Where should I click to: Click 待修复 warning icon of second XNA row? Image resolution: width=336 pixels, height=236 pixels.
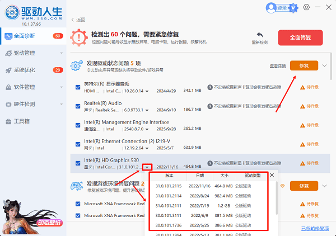coord(302,216)
